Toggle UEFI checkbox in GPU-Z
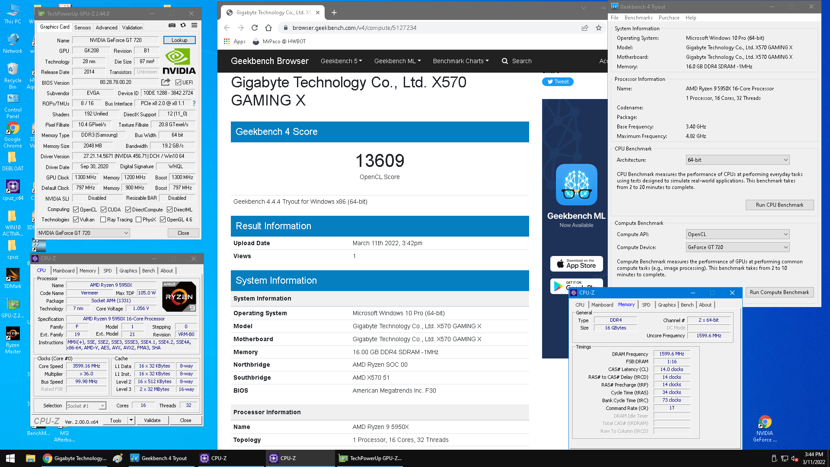The image size is (830, 467). 179,82
